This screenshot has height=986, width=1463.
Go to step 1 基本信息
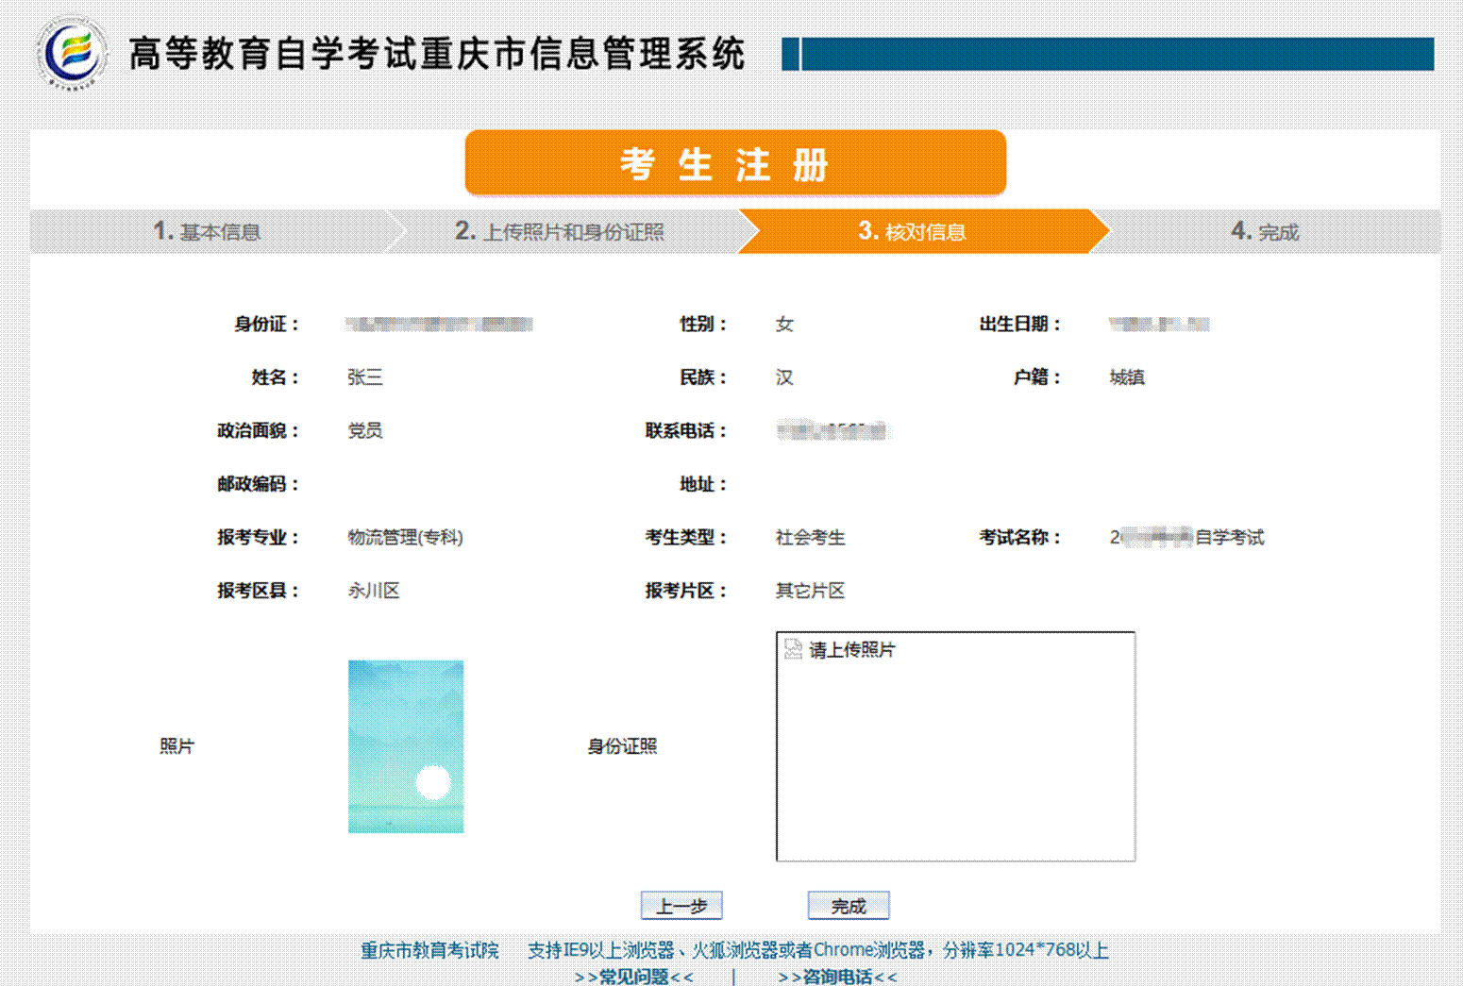tap(207, 232)
